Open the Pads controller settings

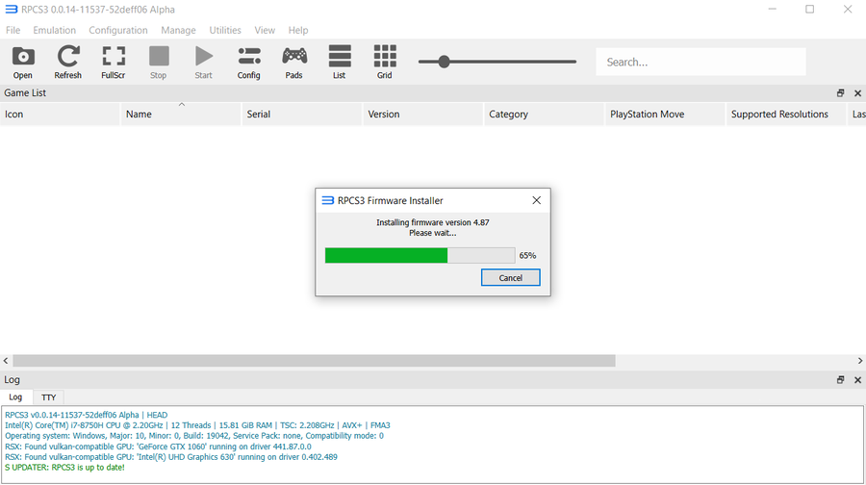tap(293, 62)
